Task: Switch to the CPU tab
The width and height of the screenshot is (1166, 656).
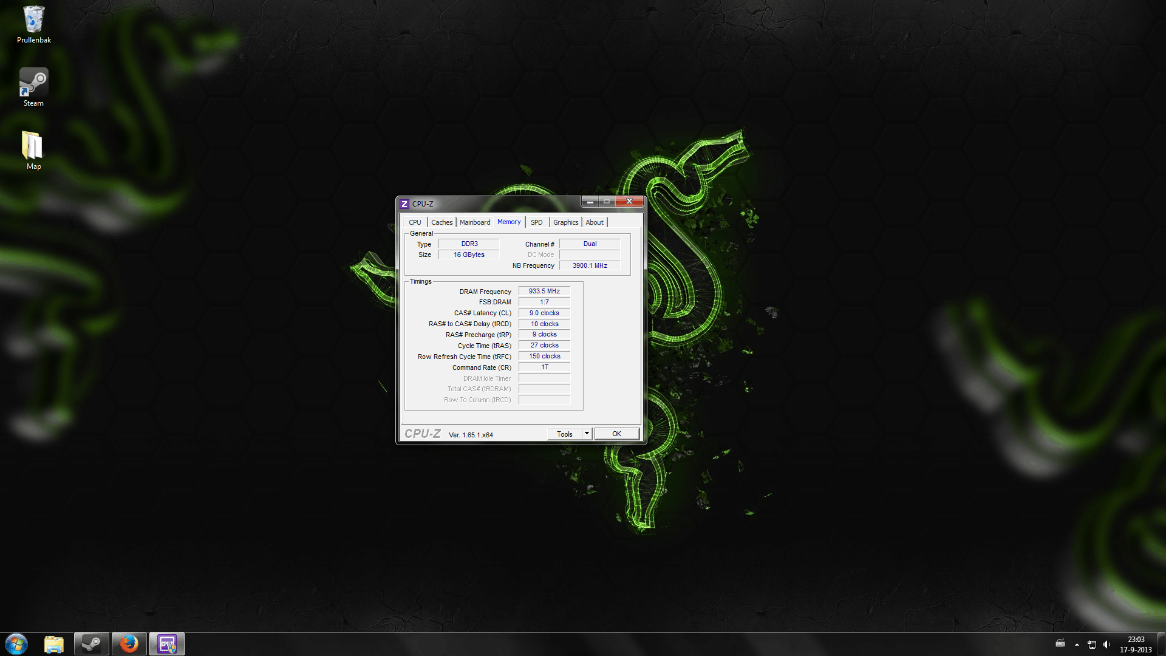Action: 415,222
